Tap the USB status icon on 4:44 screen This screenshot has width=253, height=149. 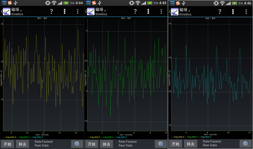point(16,3)
